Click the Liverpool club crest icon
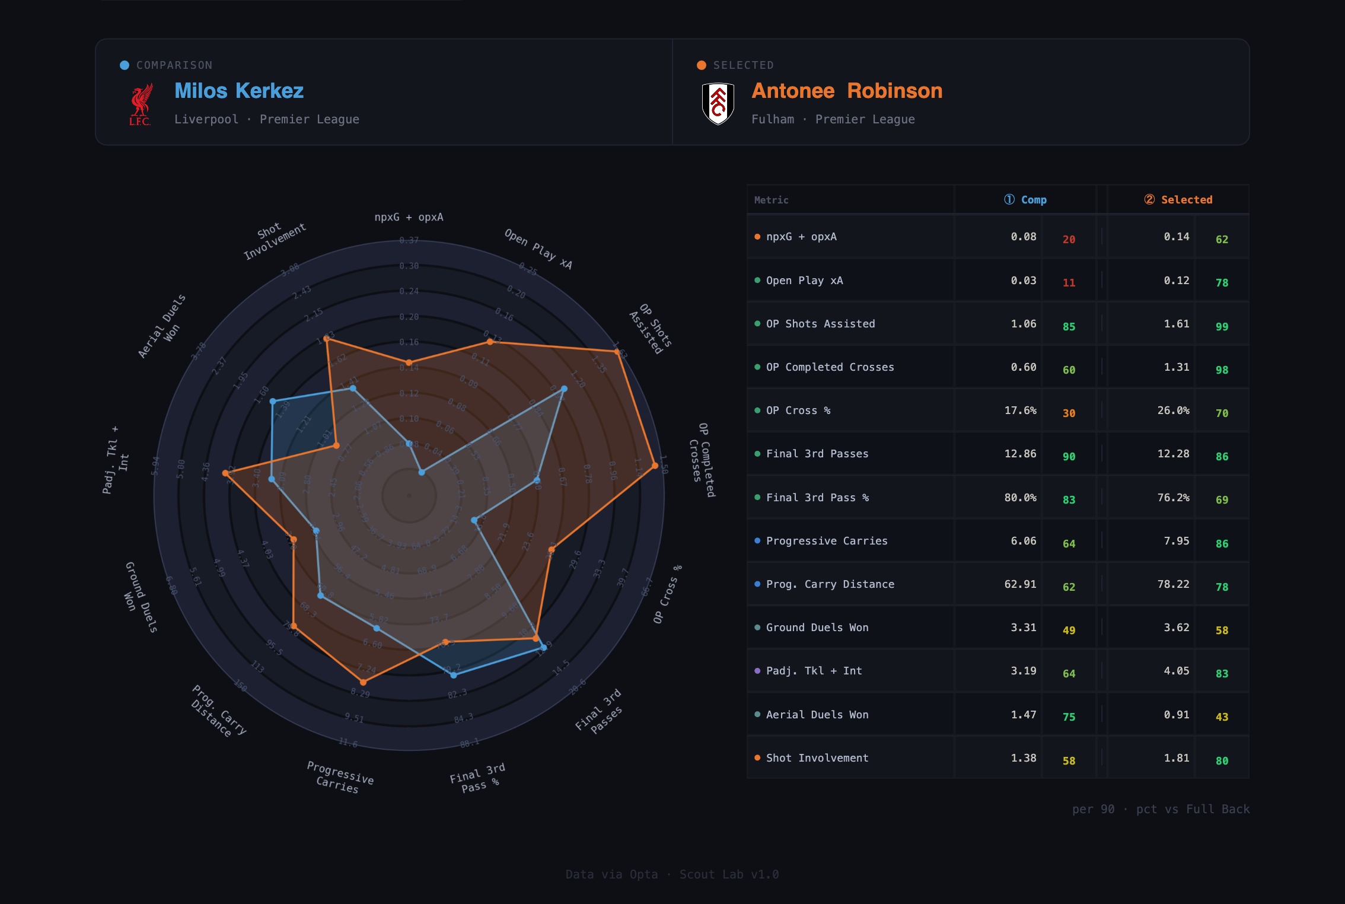The image size is (1345, 904). 141,104
